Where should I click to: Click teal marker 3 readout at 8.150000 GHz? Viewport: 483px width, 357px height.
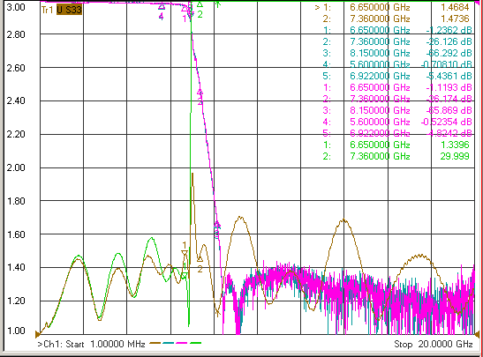397,53
